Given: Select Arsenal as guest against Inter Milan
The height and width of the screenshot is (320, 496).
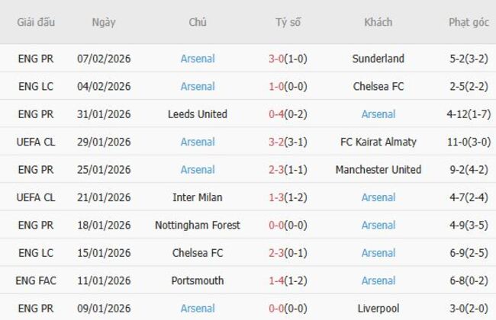Looking at the screenshot, I should click(378, 197).
